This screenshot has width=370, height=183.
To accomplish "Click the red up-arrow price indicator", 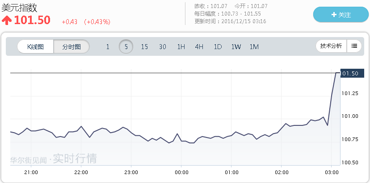I will (x=7, y=21).
